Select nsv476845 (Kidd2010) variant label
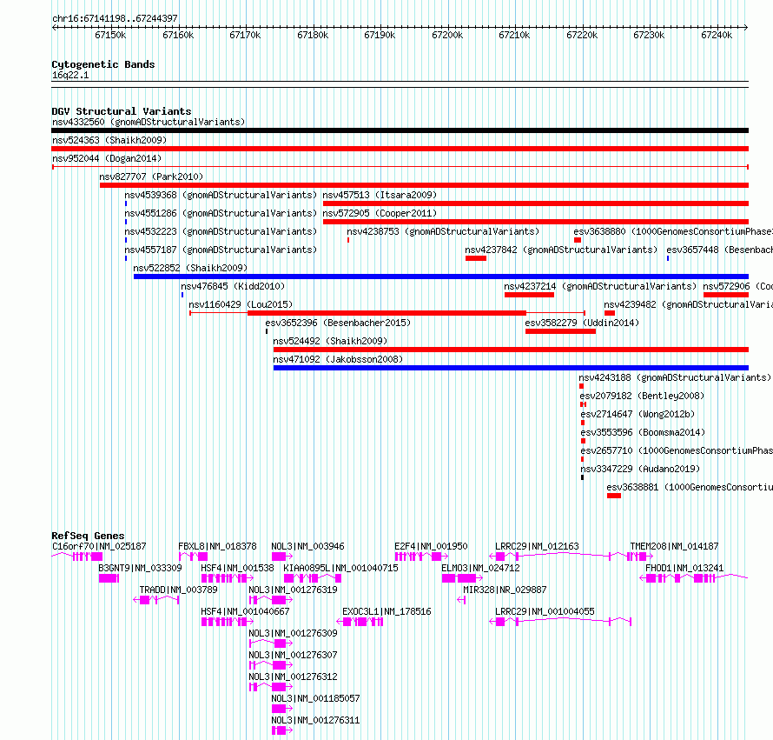The image size is (773, 740). (x=233, y=286)
